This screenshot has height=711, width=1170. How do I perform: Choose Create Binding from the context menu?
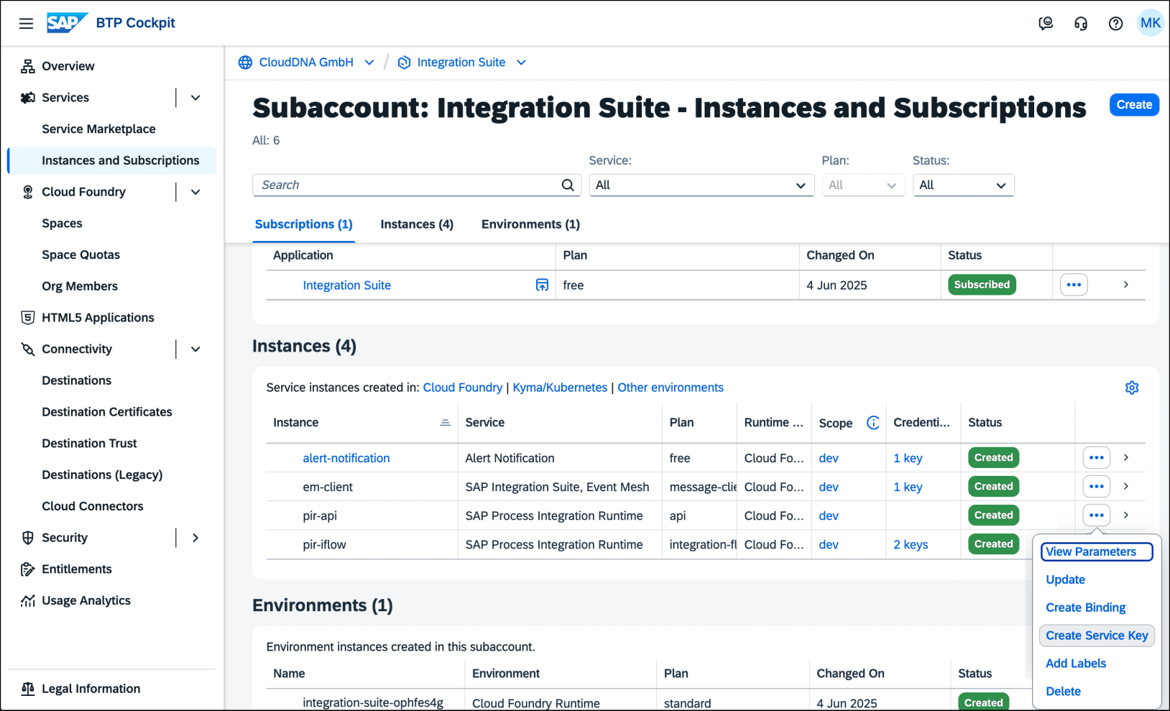pyautogui.click(x=1085, y=607)
